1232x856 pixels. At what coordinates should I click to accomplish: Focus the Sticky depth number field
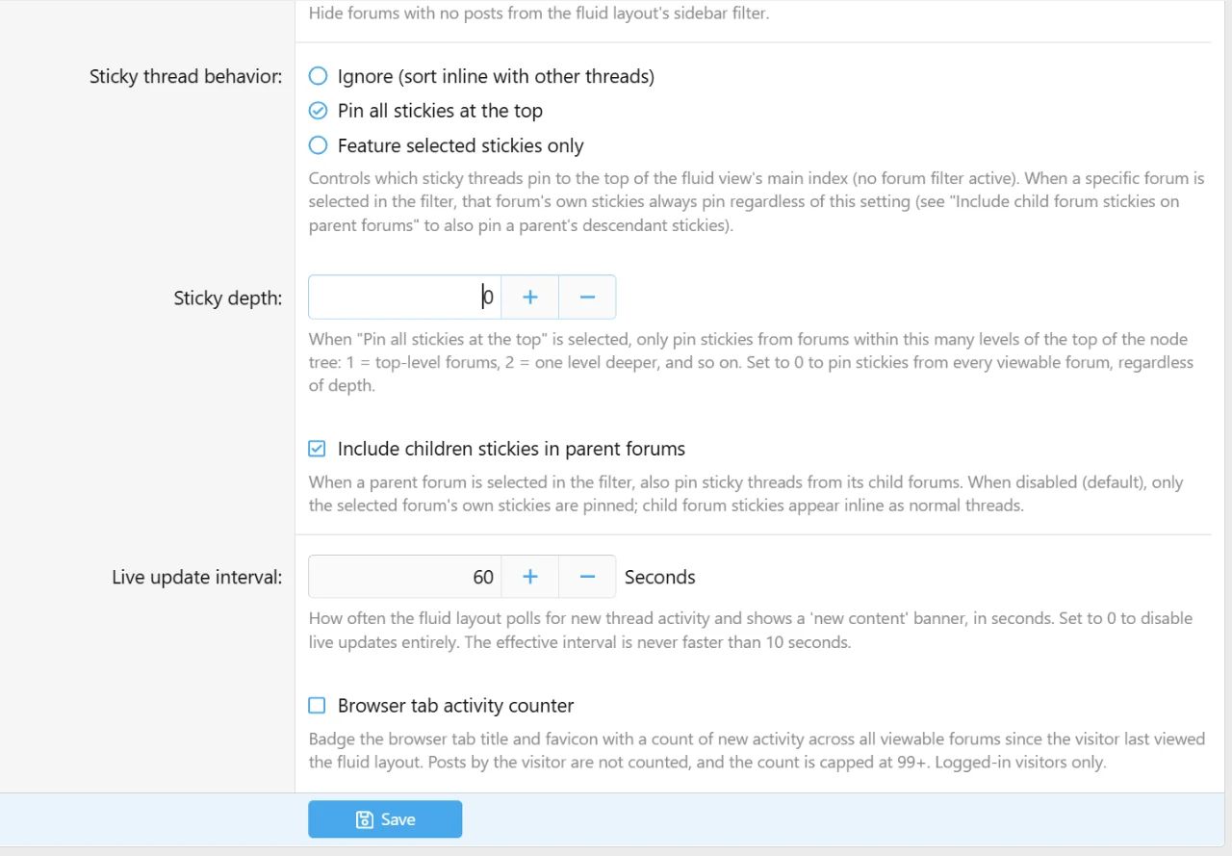(x=404, y=298)
